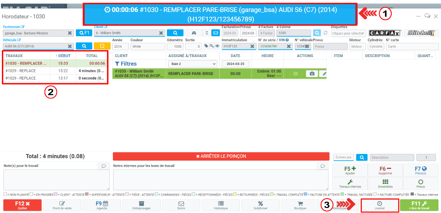
Task: Click the road icon next to client search
Action: [x=194, y=33]
